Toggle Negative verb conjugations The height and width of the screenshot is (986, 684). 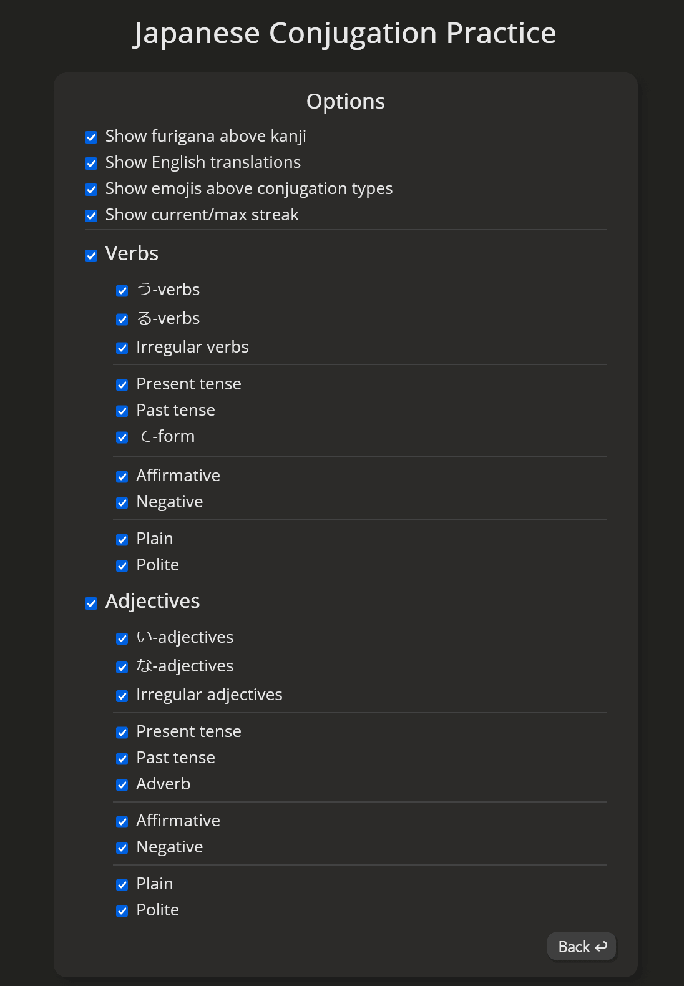point(122,502)
